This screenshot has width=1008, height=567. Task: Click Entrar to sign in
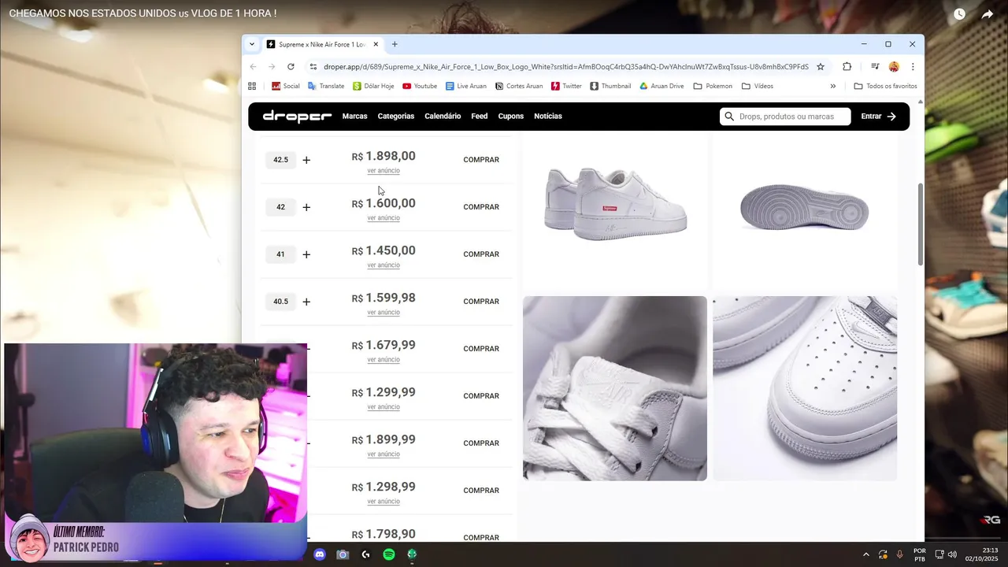(878, 117)
